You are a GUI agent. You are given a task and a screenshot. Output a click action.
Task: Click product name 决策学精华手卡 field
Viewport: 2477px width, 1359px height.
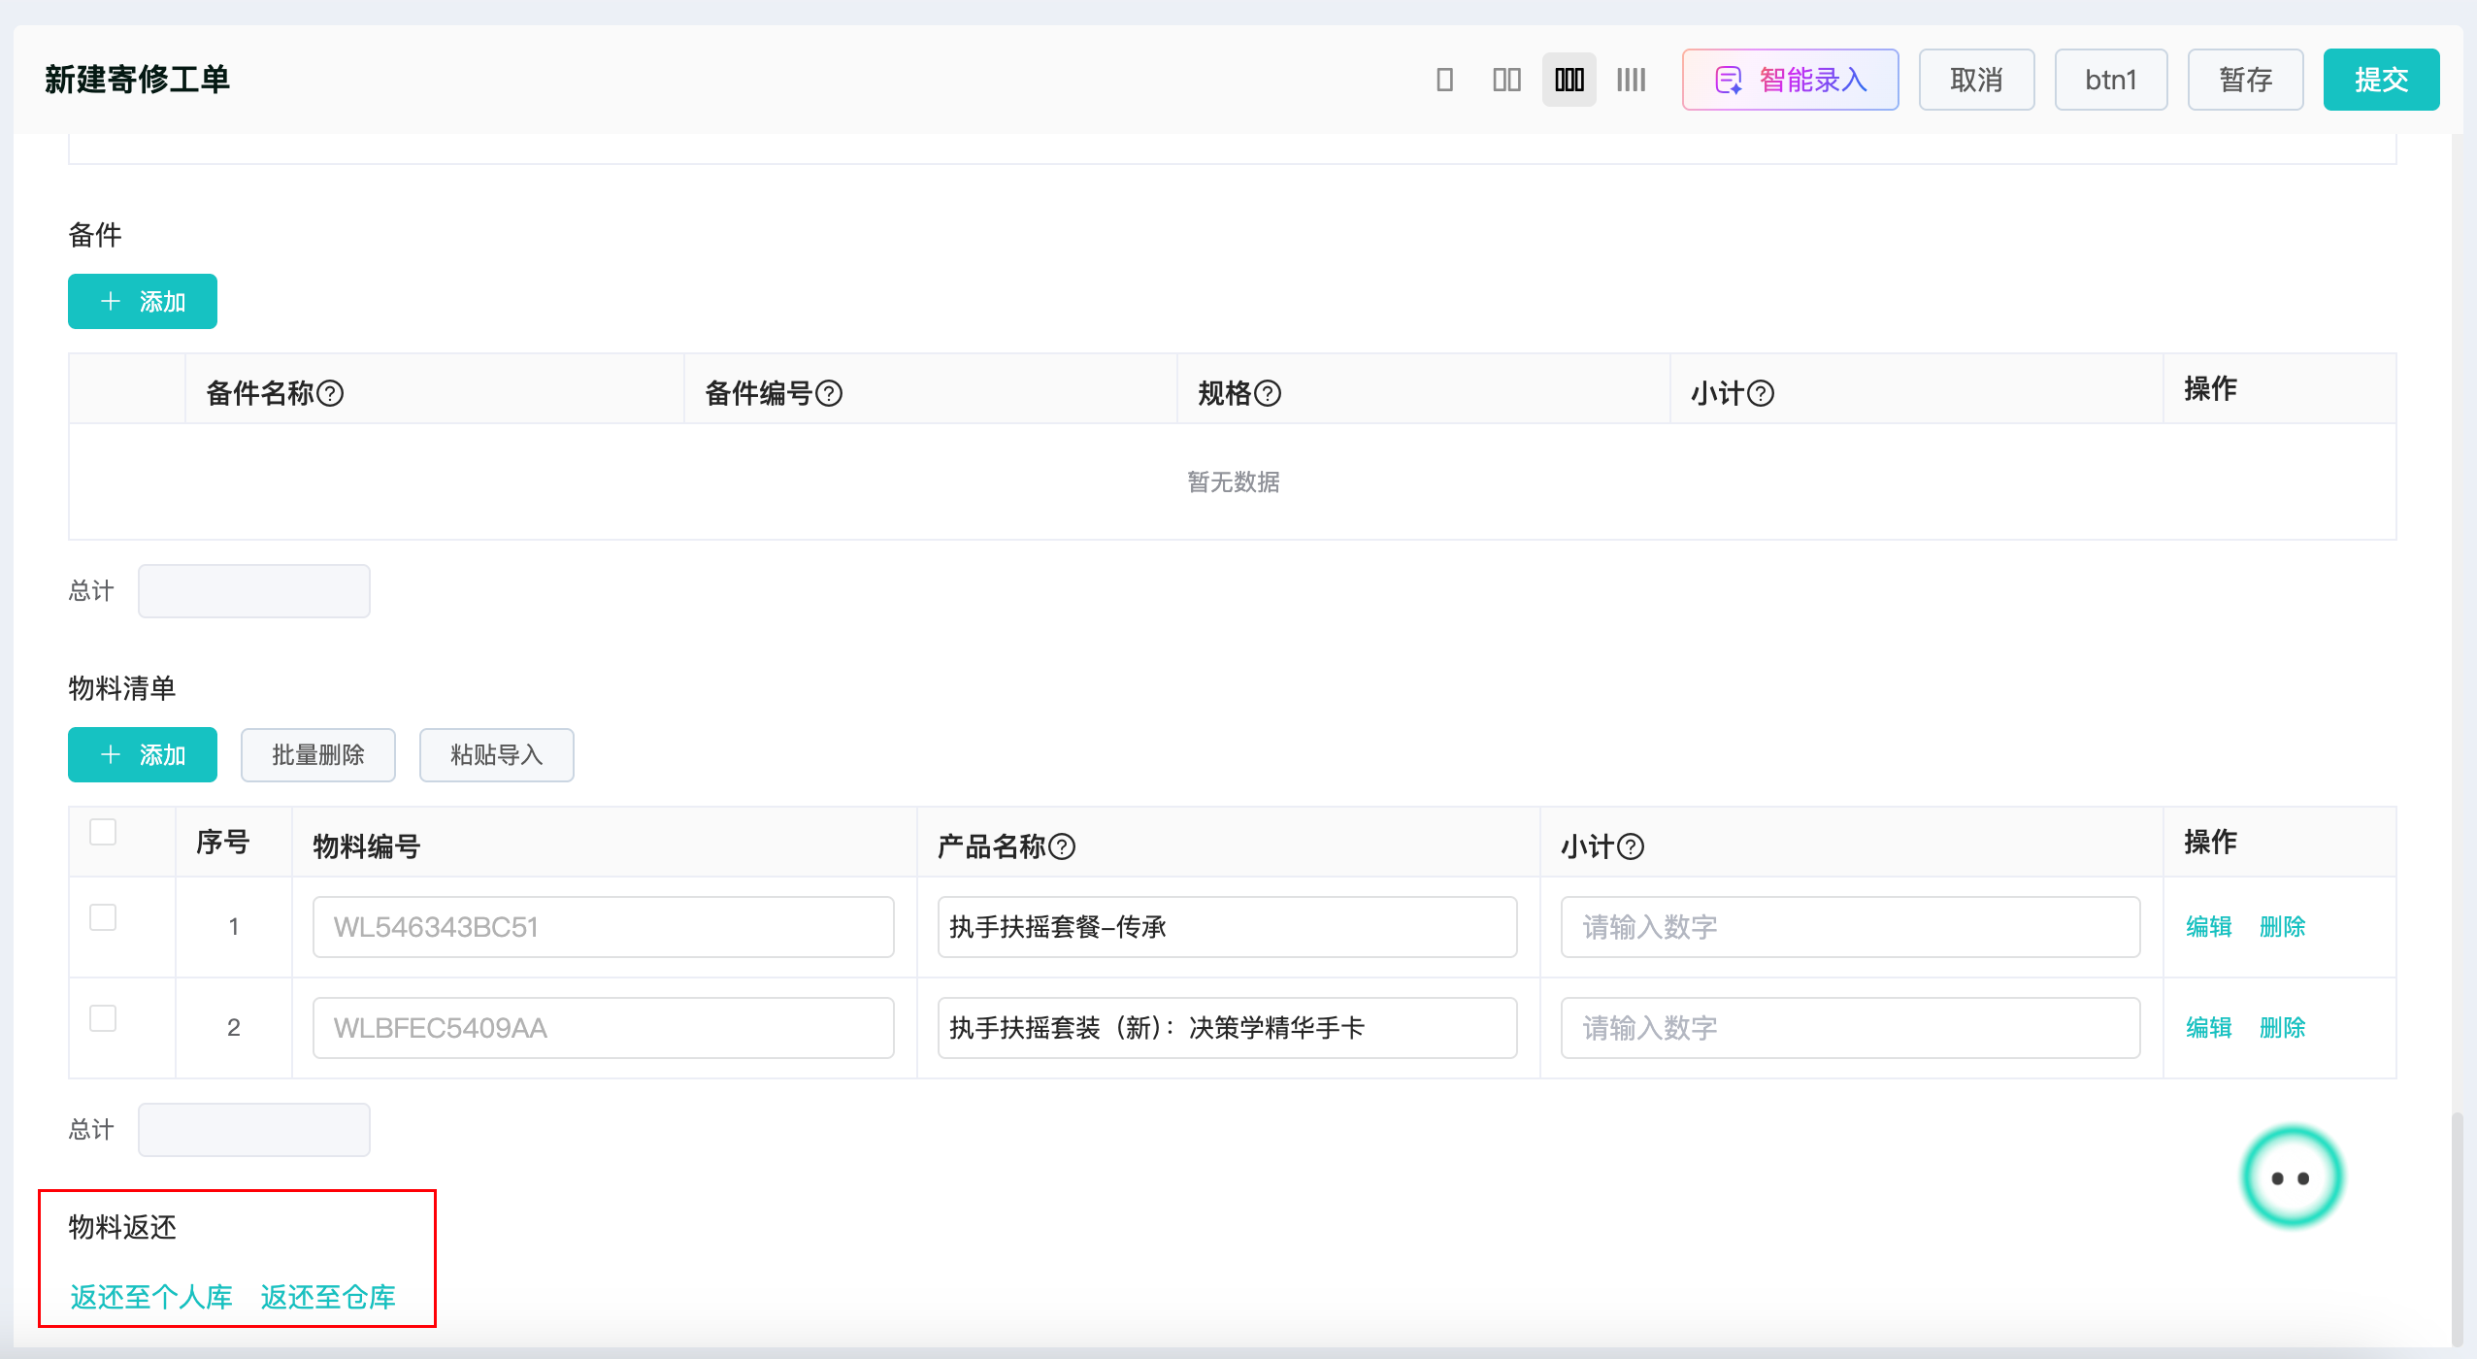pyautogui.click(x=1228, y=1028)
